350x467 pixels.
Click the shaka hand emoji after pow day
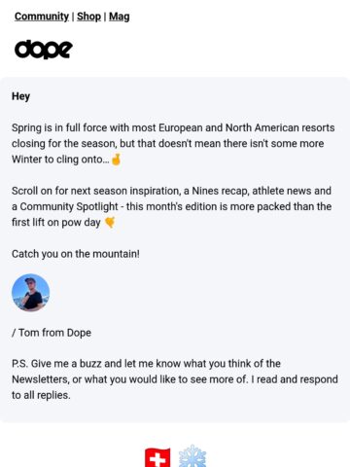(110, 222)
